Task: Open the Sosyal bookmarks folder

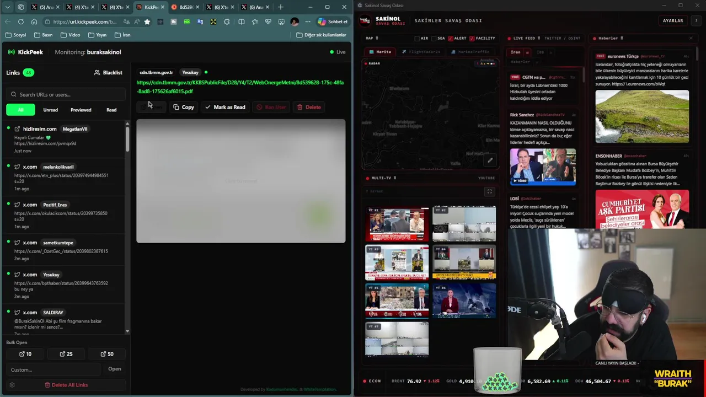Action: coord(15,35)
